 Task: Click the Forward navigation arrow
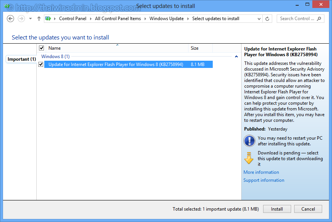21,19
